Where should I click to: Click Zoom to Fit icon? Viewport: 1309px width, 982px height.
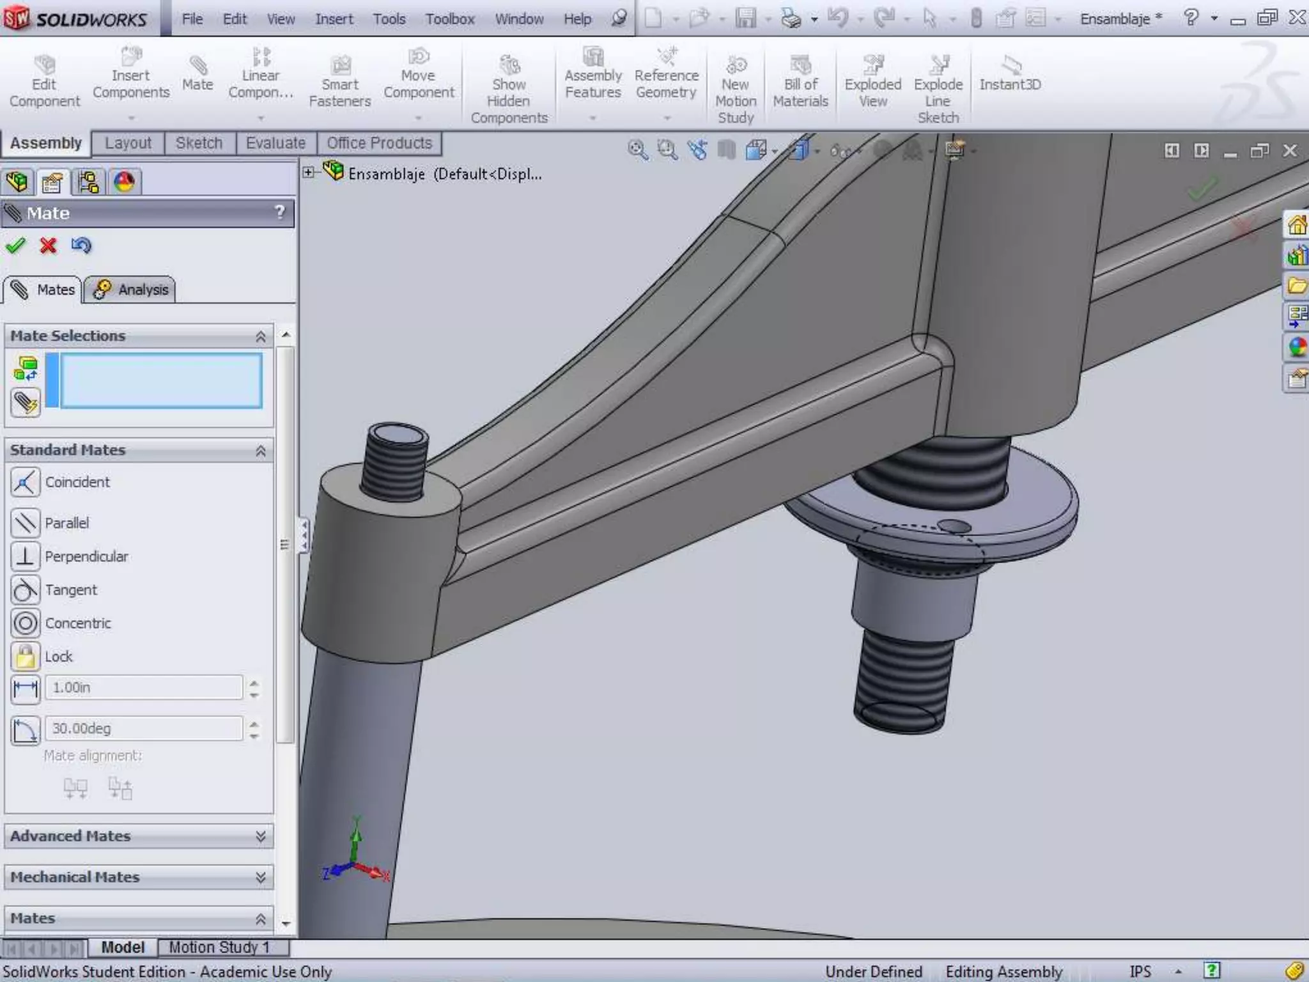pyautogui.click(x=637, y=150)
